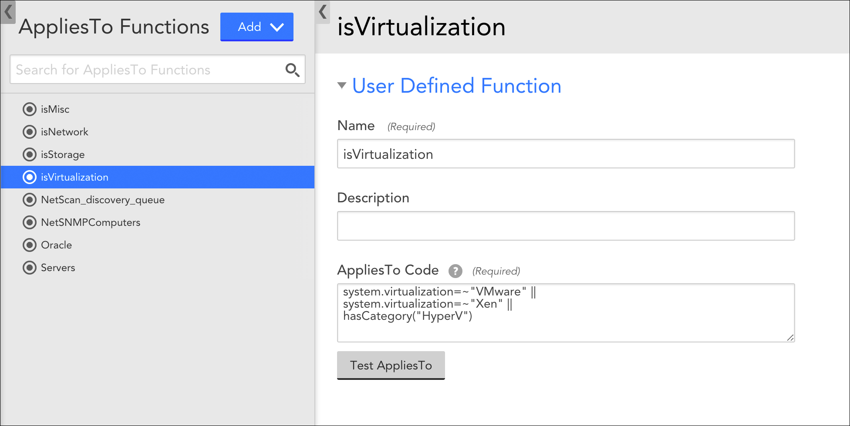Viewport: 850px width, 426px height.
Task: Select NetScan_discovery_queue in the list
Action: [x=158, y=200]
